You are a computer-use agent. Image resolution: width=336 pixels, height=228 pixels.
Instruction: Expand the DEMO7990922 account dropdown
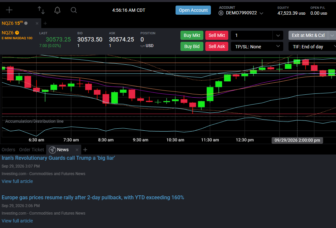(x=261, y=13)
